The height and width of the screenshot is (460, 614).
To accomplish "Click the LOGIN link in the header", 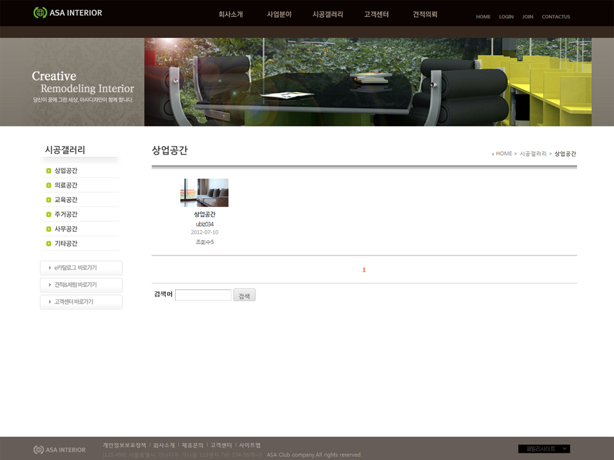I will pos(506,17).
